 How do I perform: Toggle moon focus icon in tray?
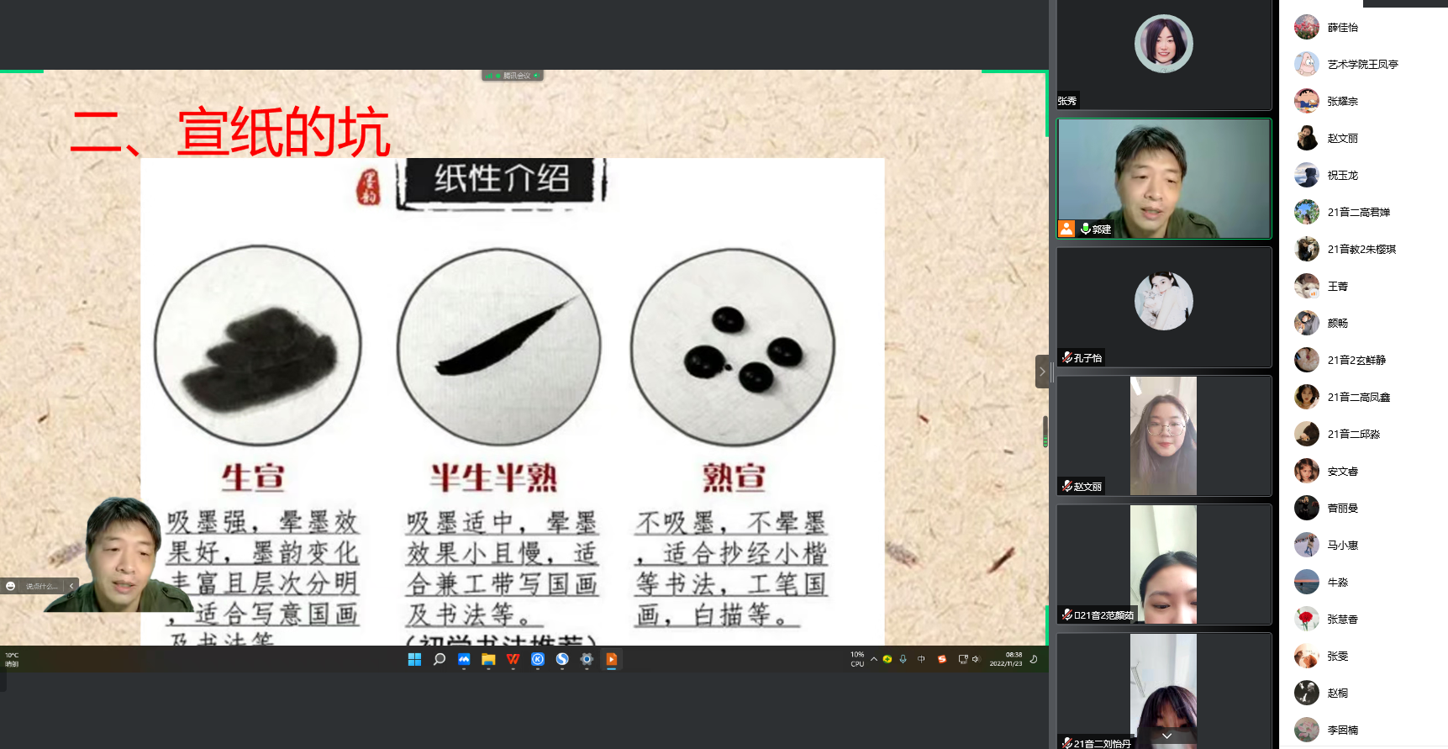pos(1034,659)
